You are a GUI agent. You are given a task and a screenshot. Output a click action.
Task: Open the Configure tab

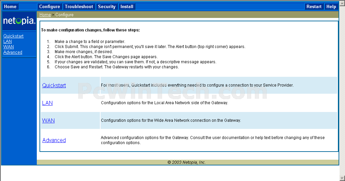click(x=50, y=7)
